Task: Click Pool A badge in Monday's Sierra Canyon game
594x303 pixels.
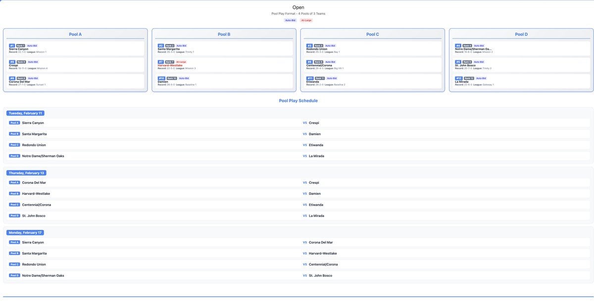Action: (x=14, y=242)
